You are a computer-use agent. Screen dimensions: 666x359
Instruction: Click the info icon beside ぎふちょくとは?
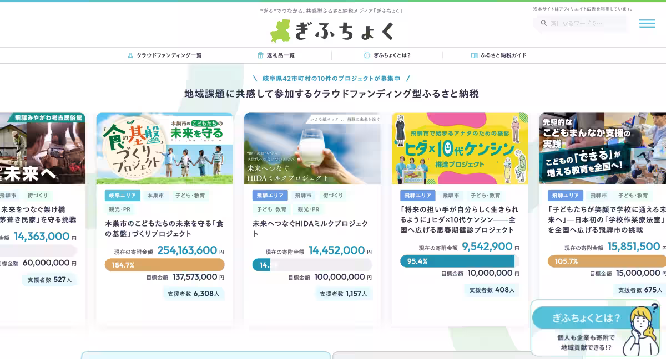coord(367,55)
